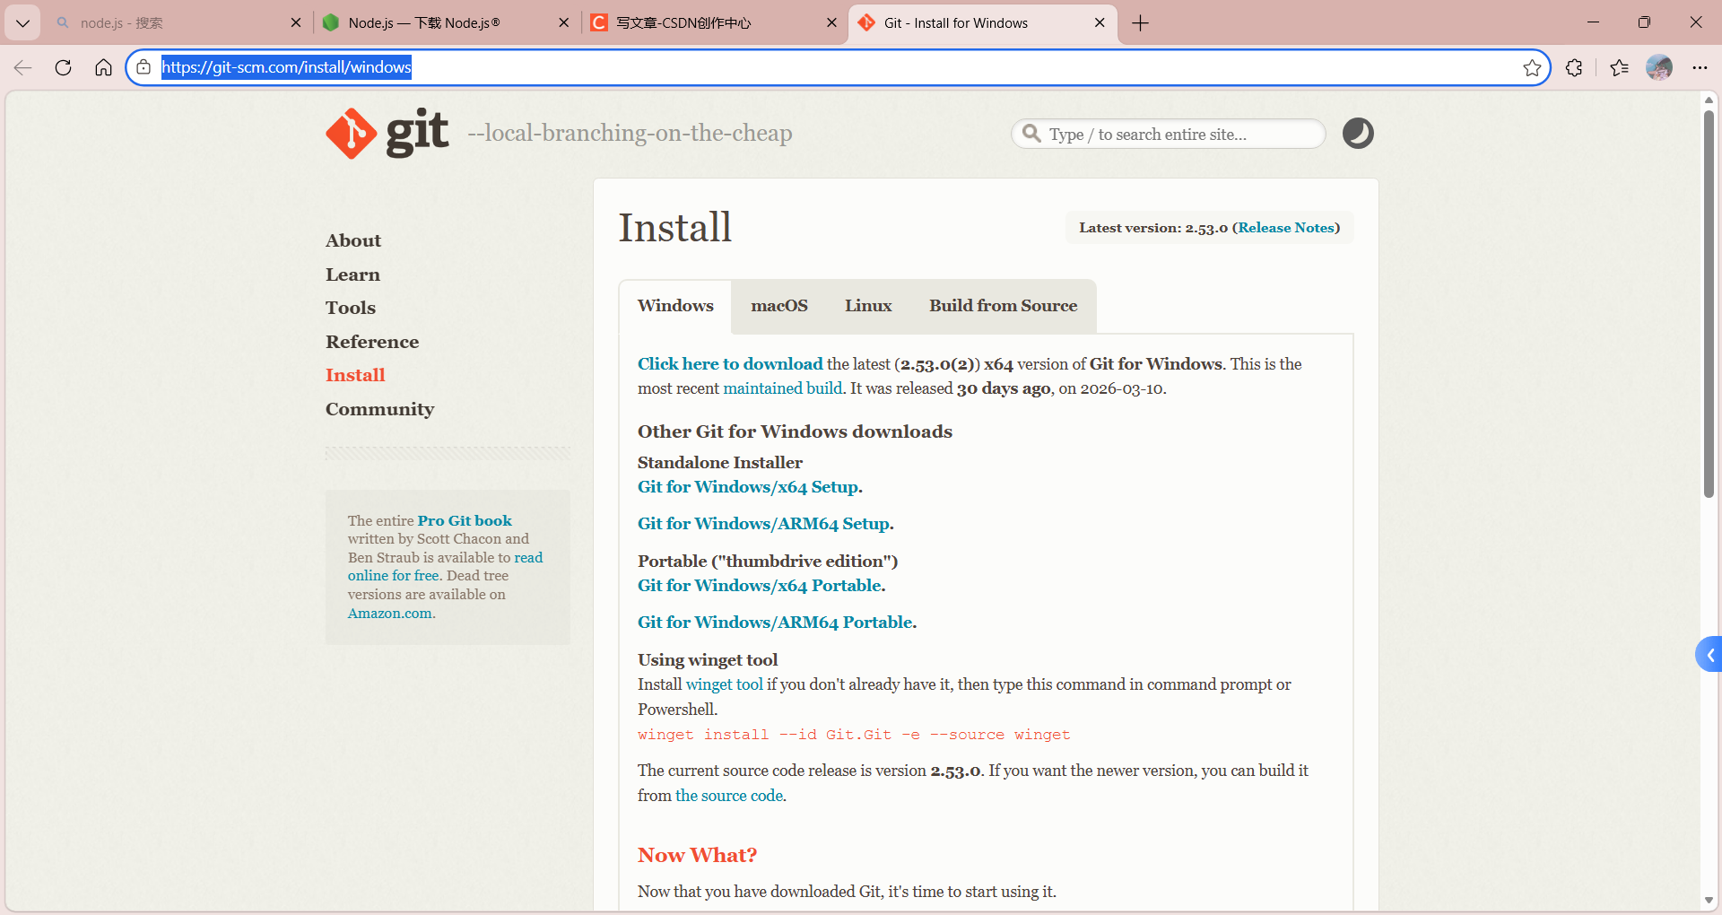Open the browser profile avatar

coord(1658,68)
